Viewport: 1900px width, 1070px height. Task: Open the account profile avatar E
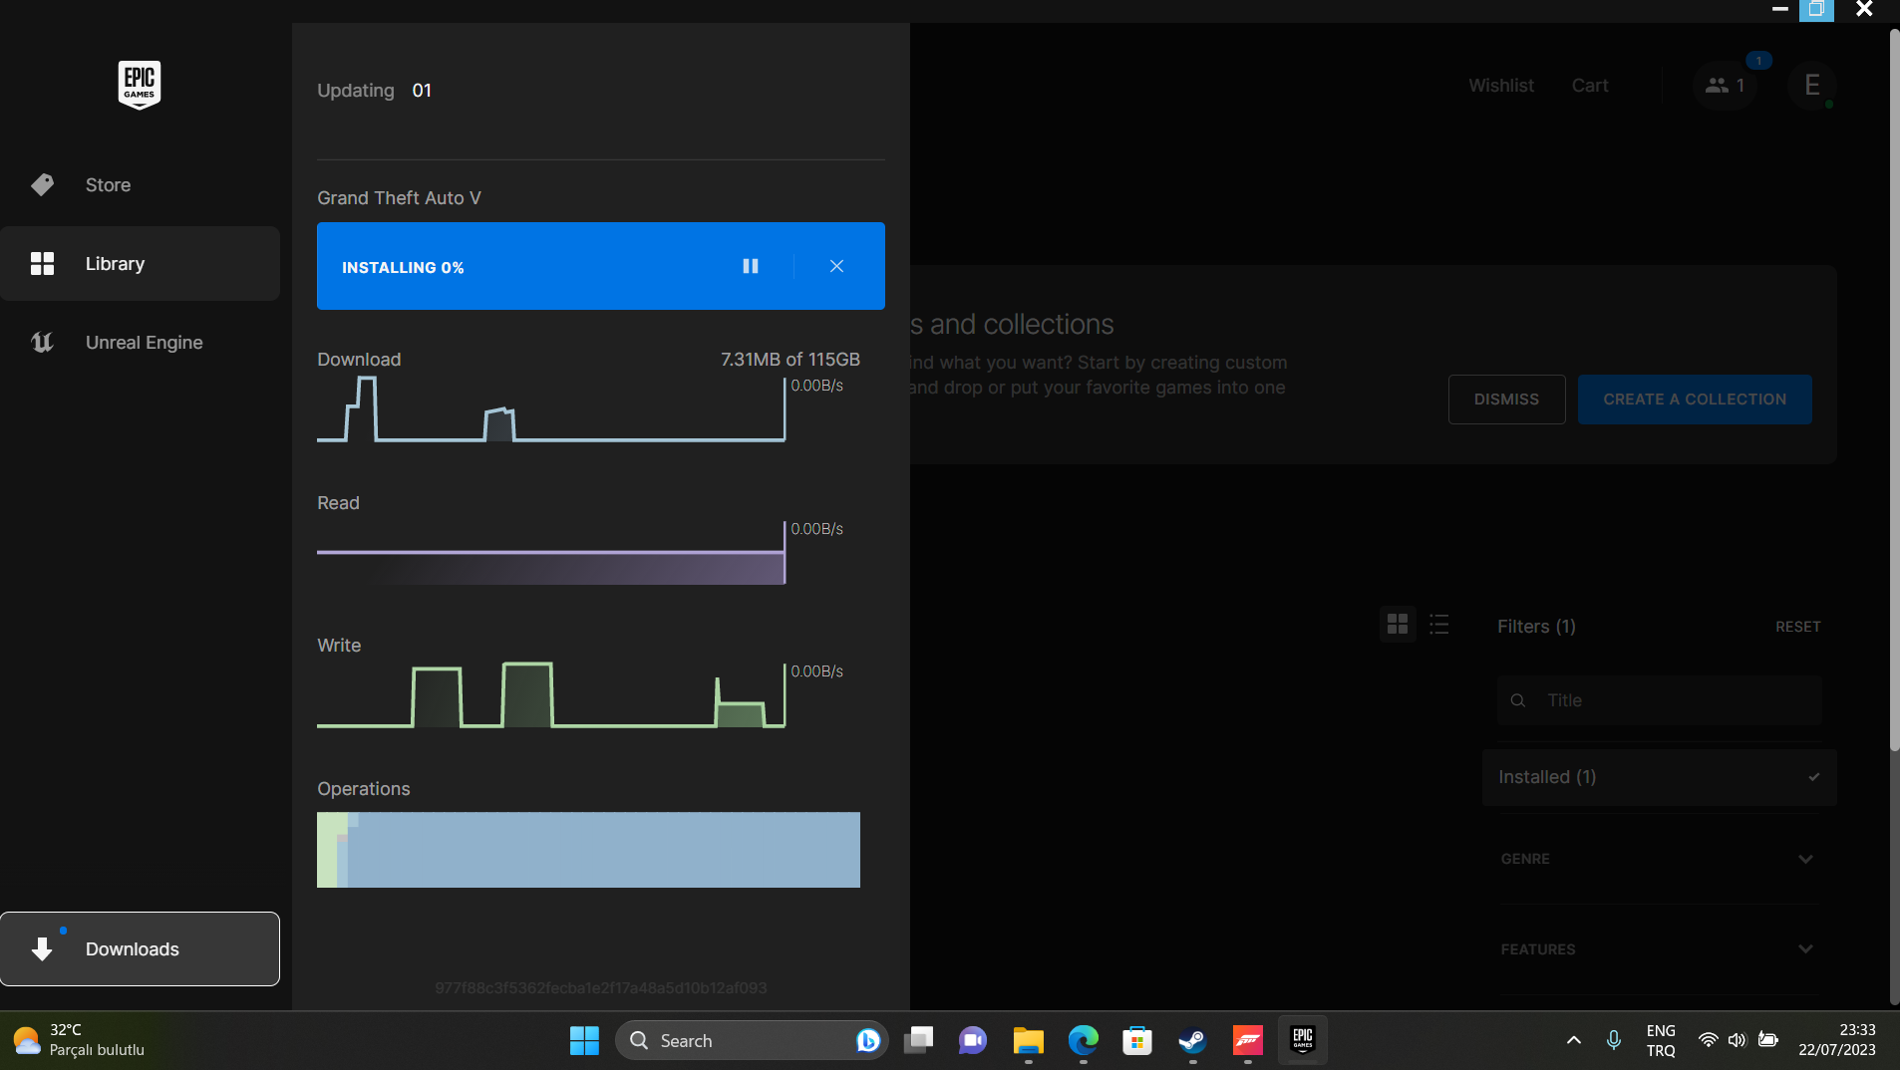1812,86
